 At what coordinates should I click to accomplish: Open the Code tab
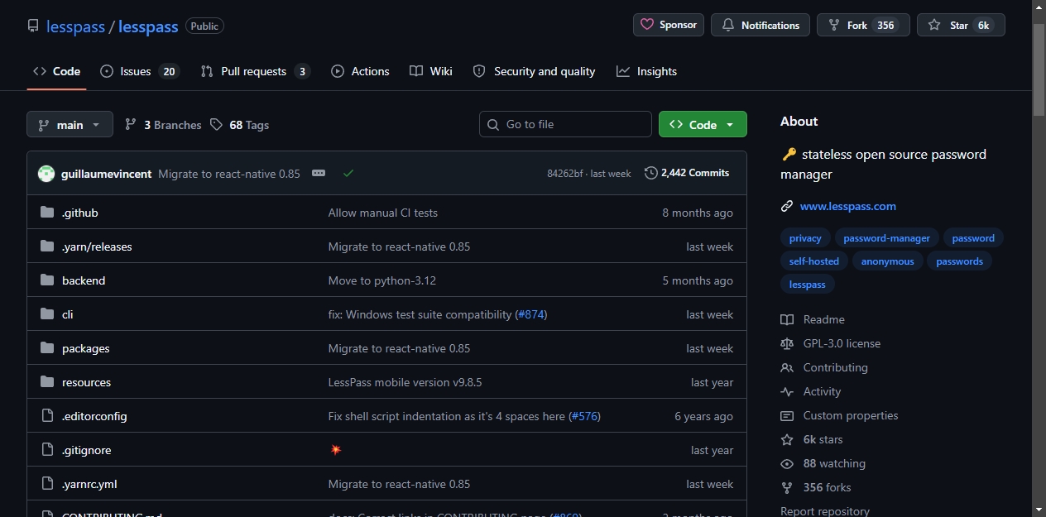tap(56, 71)
